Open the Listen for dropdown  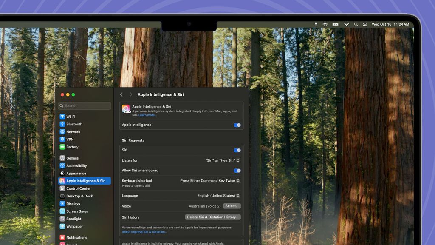click(220, 160)
